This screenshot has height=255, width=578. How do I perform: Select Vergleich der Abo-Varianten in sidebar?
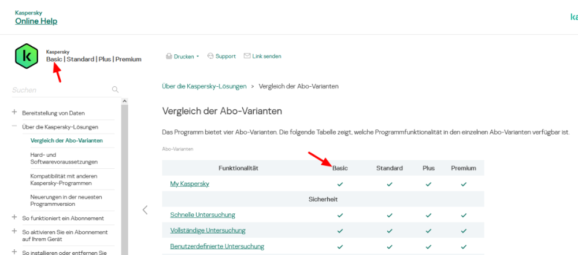[x=66, y=141]
